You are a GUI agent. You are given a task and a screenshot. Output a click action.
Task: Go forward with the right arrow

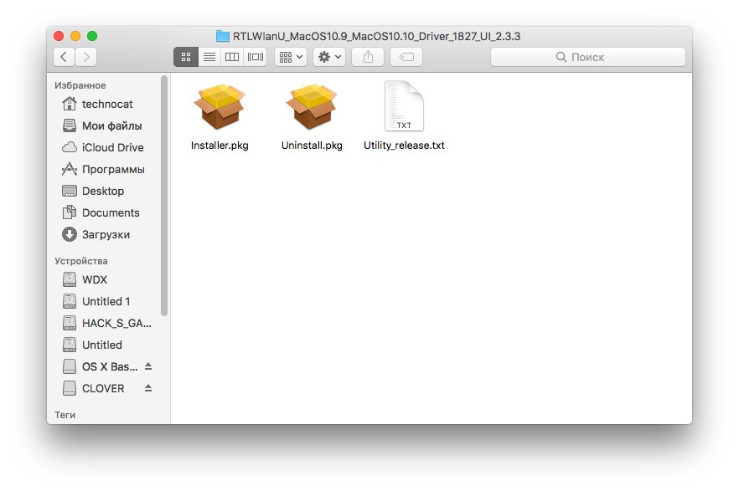tap(86, 57)
